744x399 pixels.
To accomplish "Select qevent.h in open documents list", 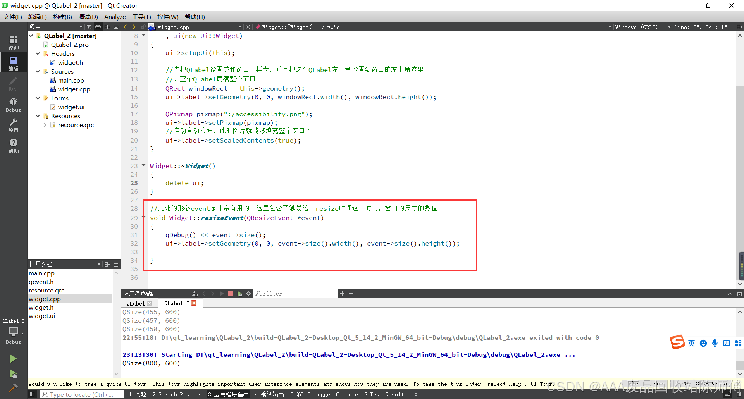I will coord(41,282).
